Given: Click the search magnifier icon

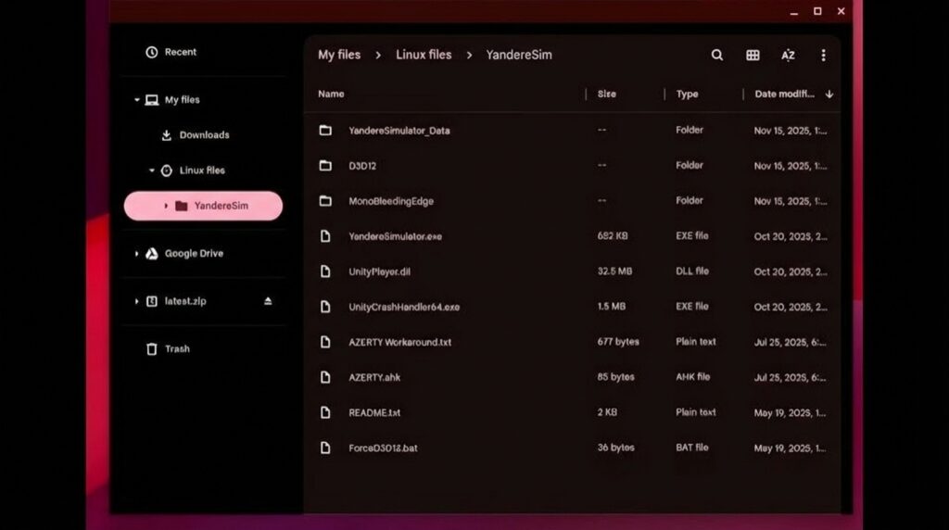Looking at the screenshot, I should [x=716, y=56].
